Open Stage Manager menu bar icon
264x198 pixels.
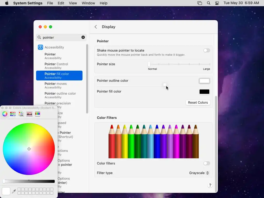200,3
